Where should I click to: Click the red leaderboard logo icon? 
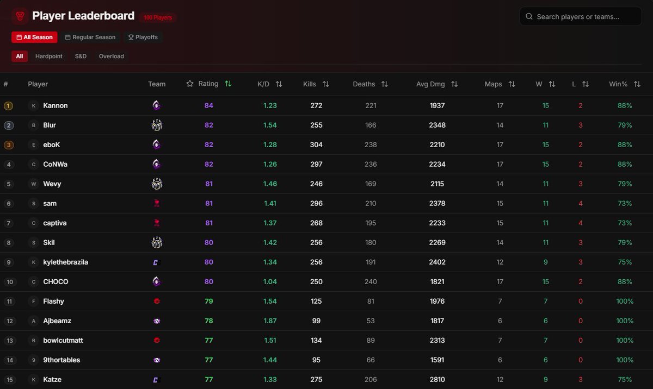[x=20, y=17]
